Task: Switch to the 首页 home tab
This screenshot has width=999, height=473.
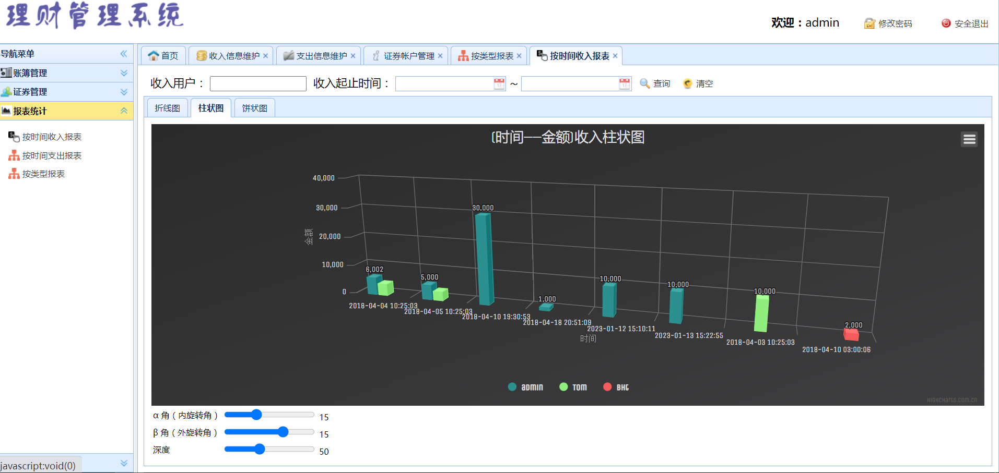Action: click(163, 56)
